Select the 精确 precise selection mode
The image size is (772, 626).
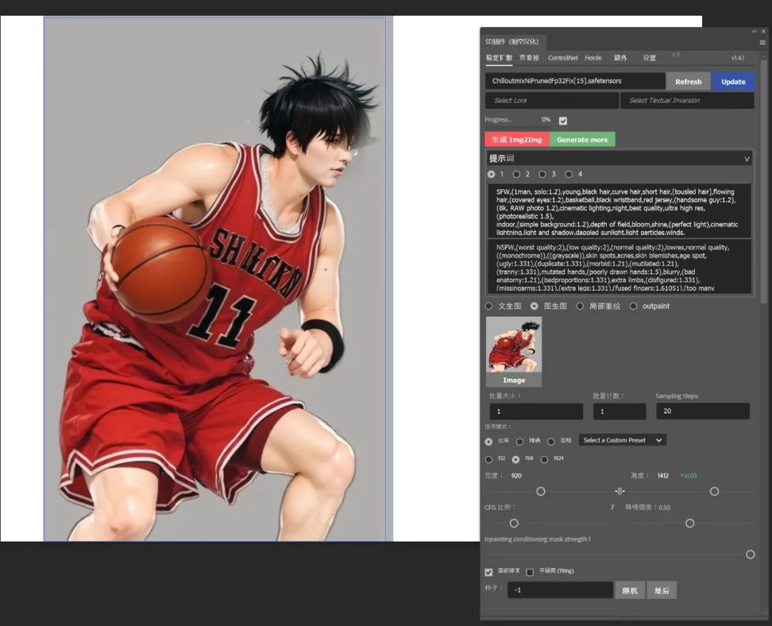point(520,442)
